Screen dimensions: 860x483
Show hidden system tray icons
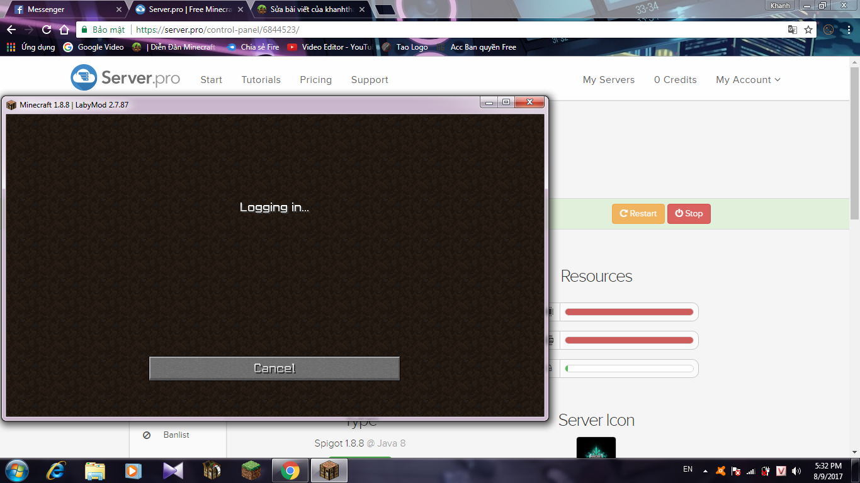point(706,471)
